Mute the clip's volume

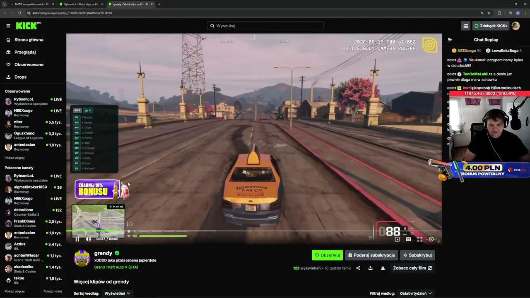click(x=88, y=239)
